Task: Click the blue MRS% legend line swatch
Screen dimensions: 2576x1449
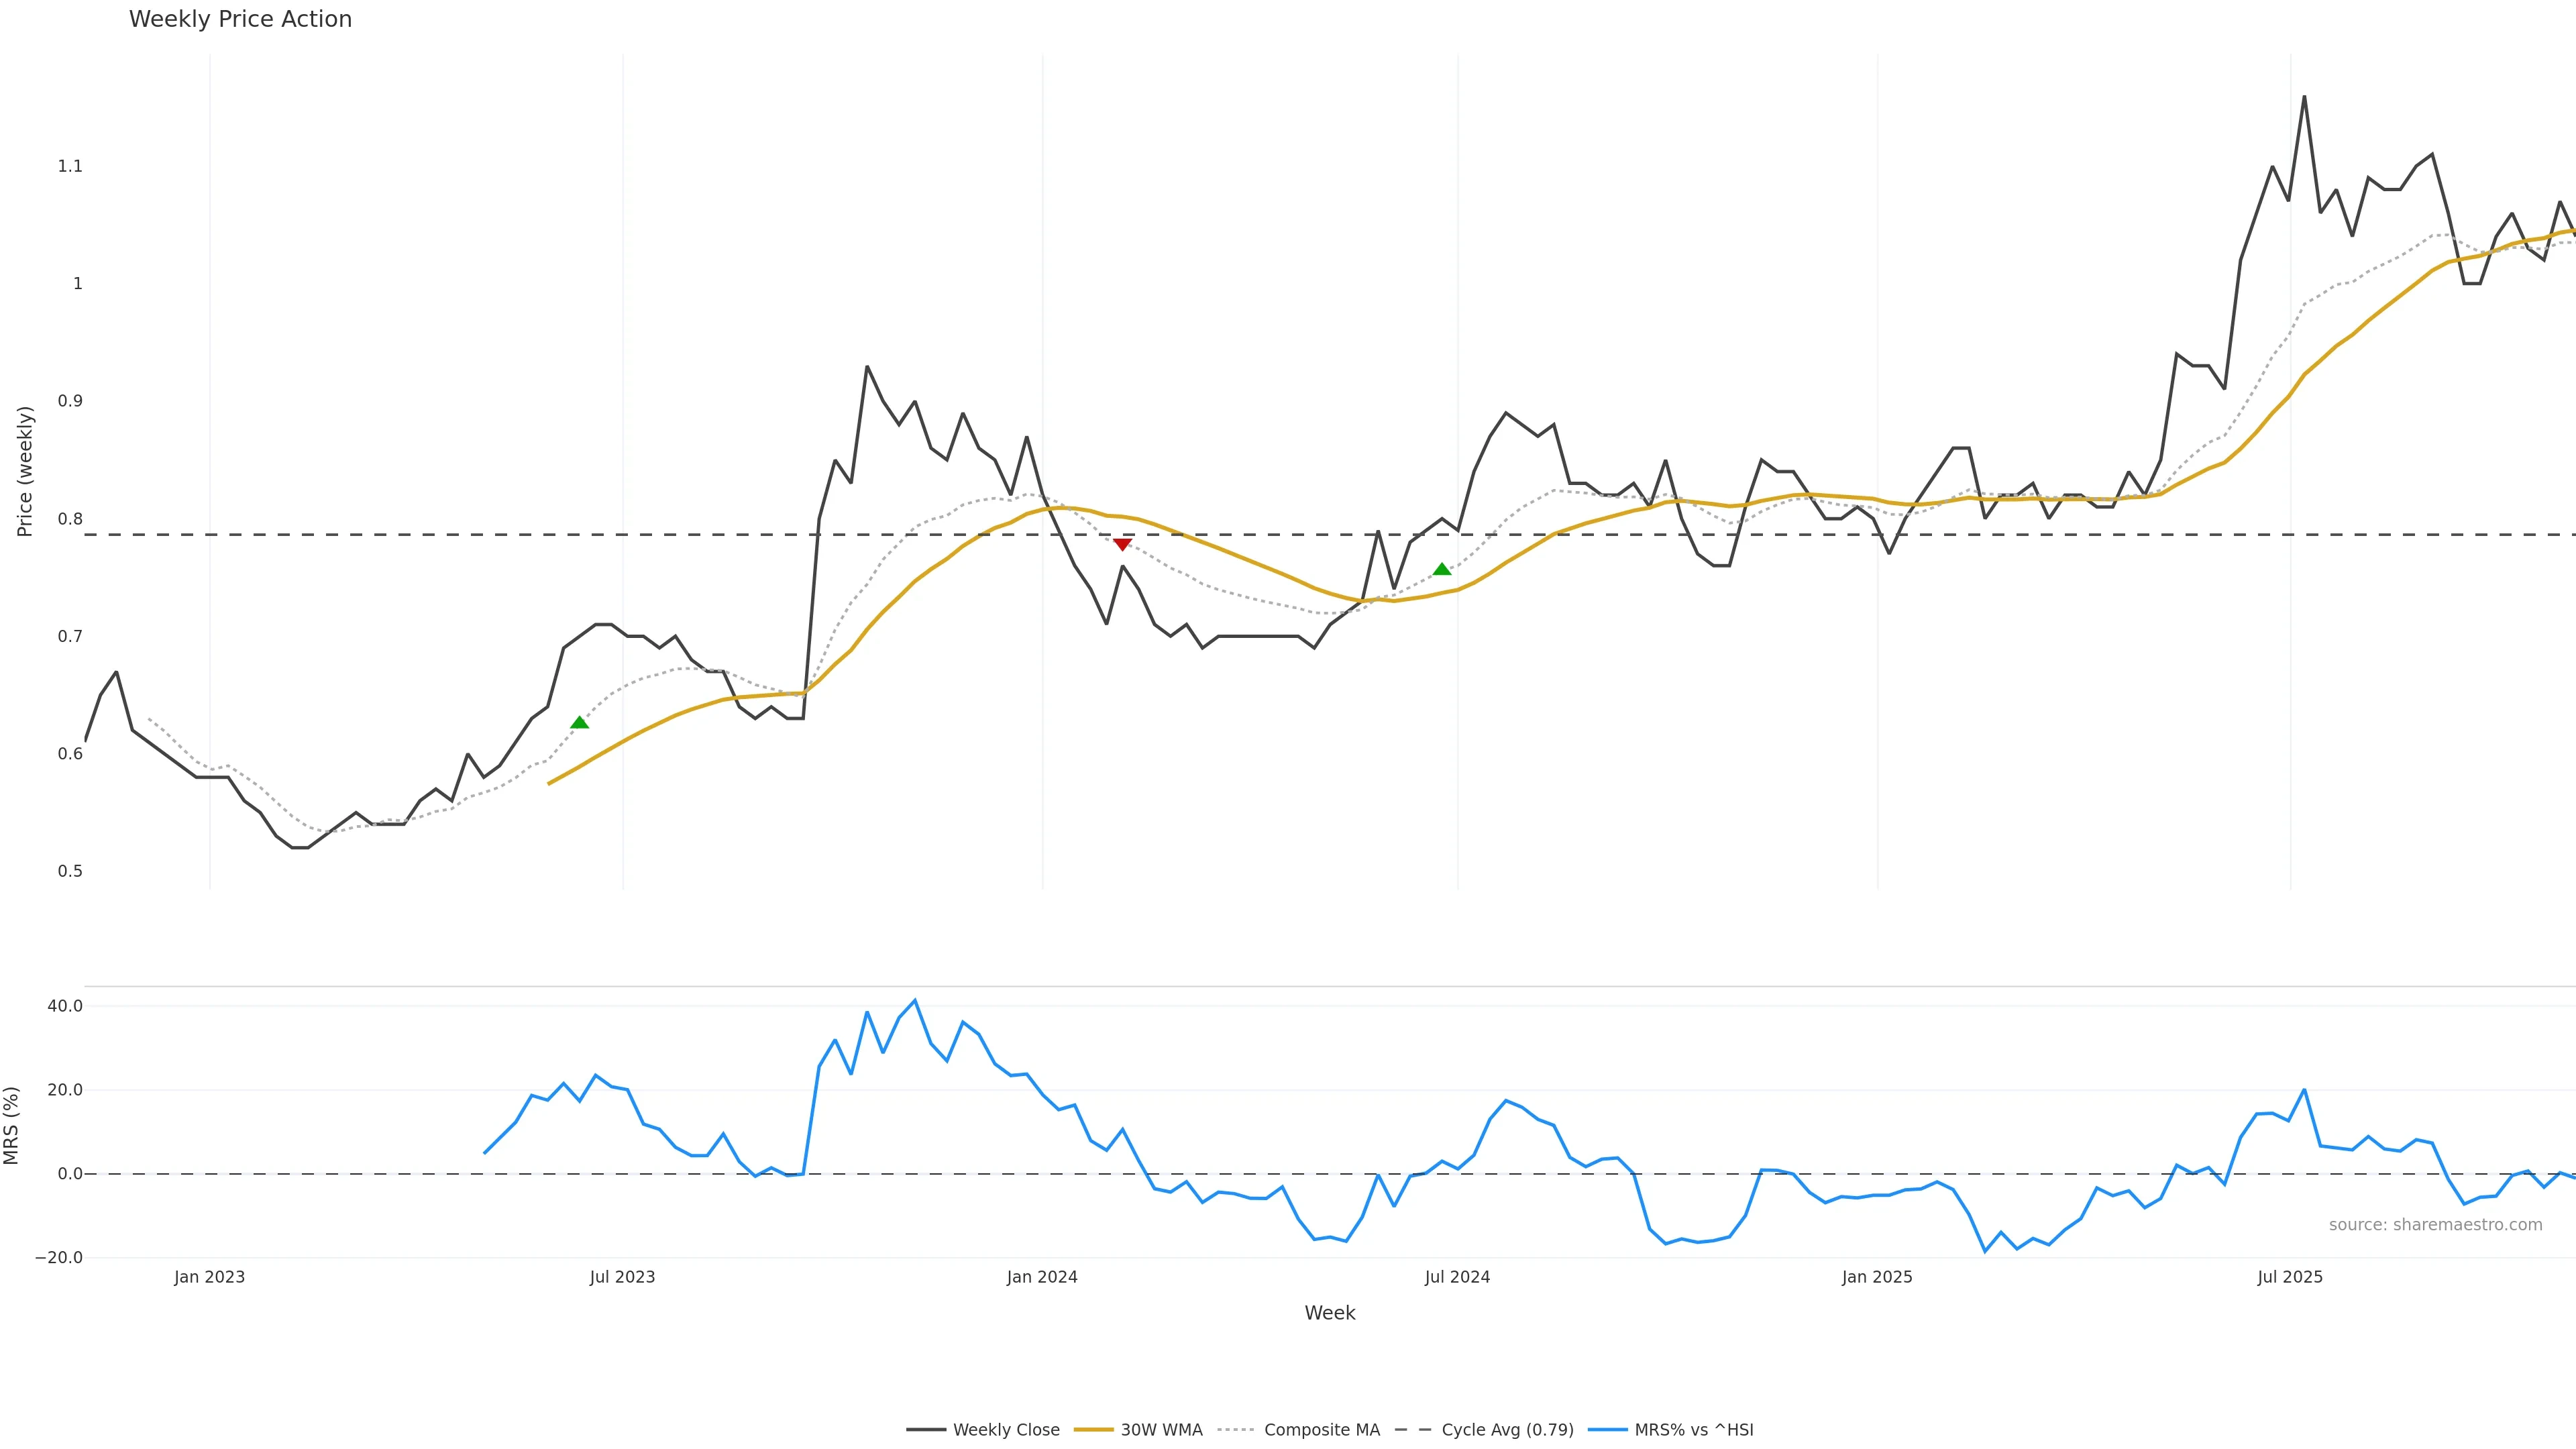Action: tap(1607, 1430)
